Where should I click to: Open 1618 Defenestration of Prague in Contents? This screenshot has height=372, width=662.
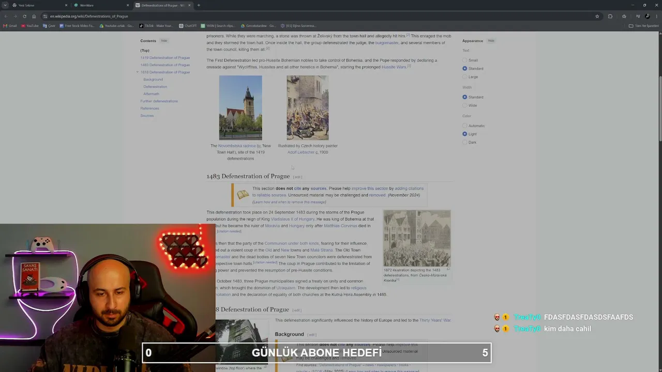point(165,72)
